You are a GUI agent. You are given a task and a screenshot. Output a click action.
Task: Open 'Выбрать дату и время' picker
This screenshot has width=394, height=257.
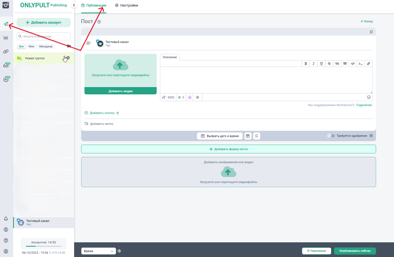(220, 136)
